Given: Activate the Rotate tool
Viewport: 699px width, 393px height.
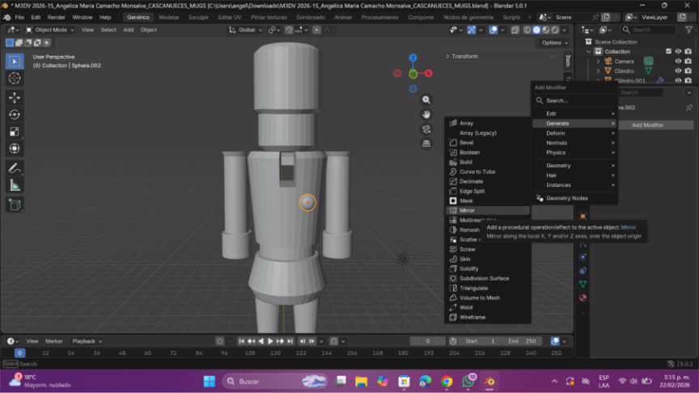Looking at the screenshot, I should point(15,114).
